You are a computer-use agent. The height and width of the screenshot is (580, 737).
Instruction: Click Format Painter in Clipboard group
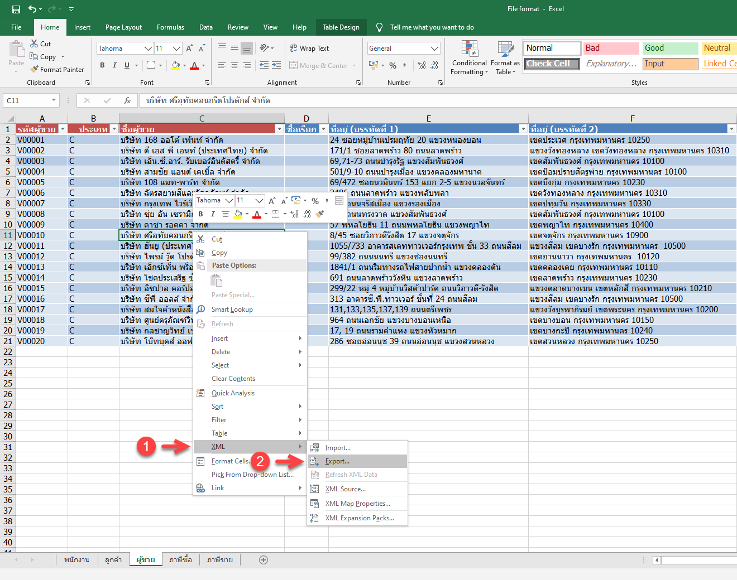click(57, 70)
